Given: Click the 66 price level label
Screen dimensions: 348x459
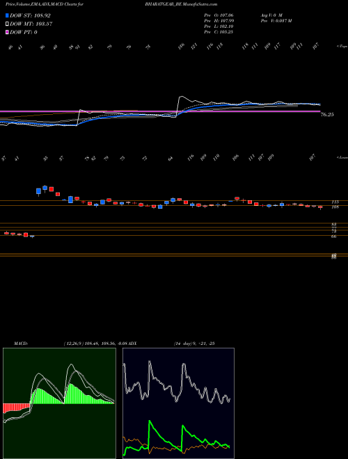Looking at the screenshot, I should click(333, 236).
